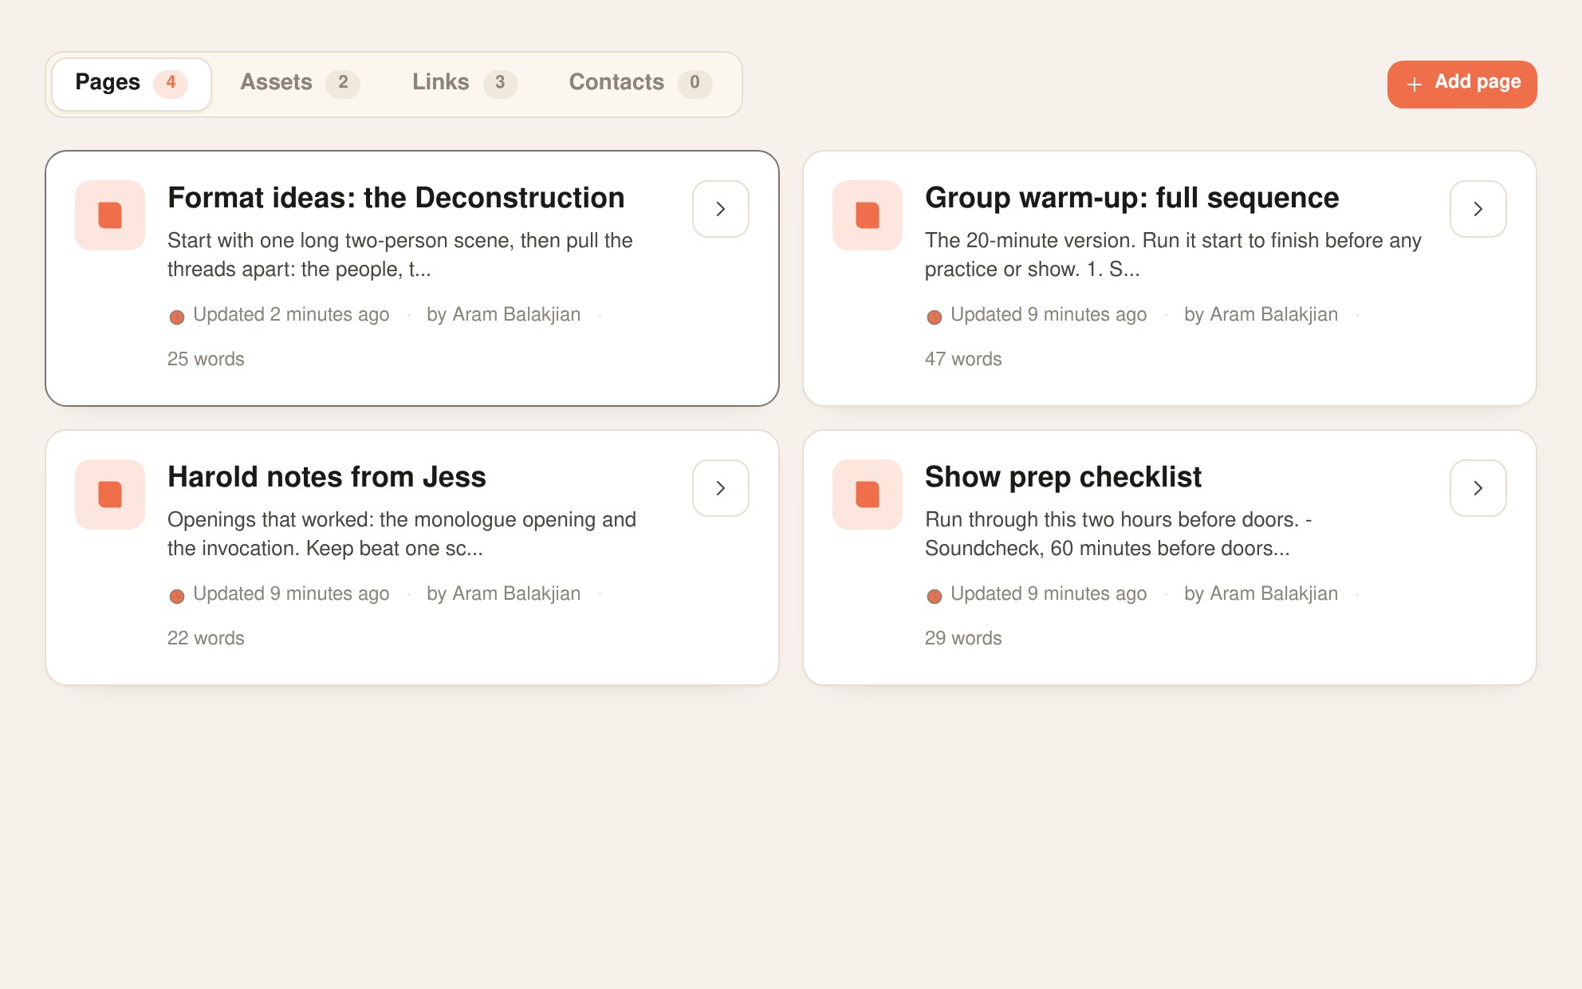Switch to the Assets tab
1582x989 pixels.
(x=300, y=83)
